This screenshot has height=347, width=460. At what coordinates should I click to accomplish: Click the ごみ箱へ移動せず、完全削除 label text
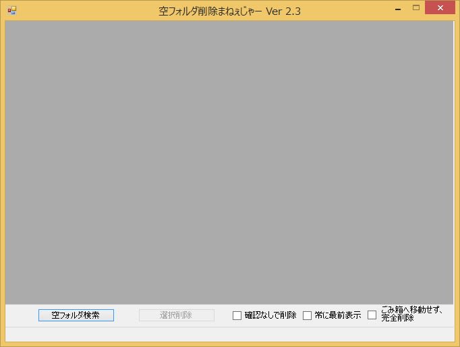click(411, 314)
